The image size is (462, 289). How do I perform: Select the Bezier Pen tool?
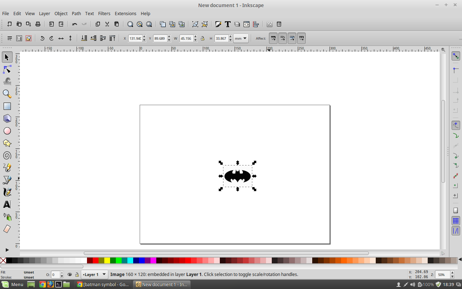[7, 180]
